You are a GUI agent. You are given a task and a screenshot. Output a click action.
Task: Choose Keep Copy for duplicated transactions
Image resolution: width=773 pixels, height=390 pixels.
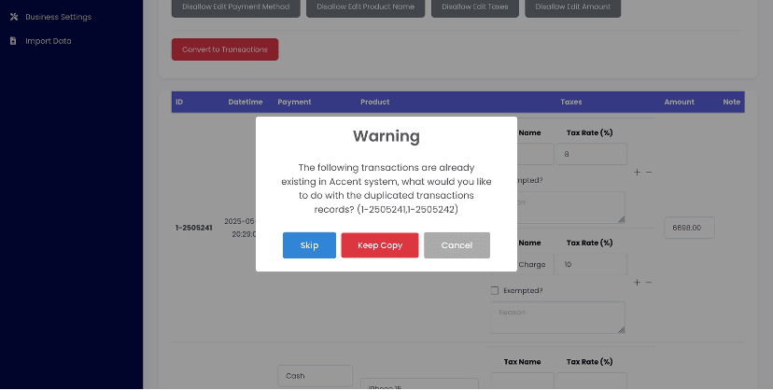tap(379, 245)
